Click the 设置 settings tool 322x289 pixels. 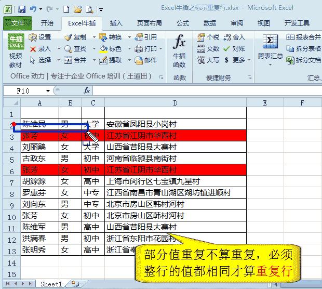pyautogui.click(x=40, y=37)
